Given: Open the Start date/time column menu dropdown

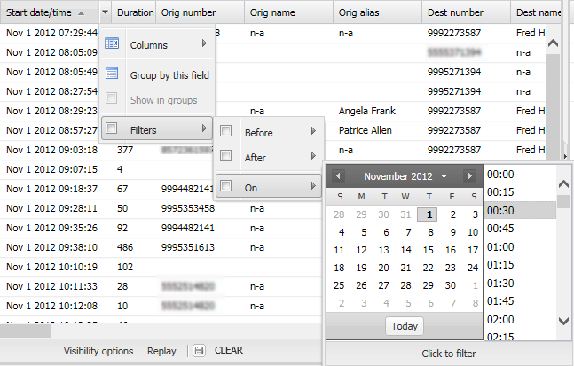Looking at the screenshot, I should [x=106, y=13].
